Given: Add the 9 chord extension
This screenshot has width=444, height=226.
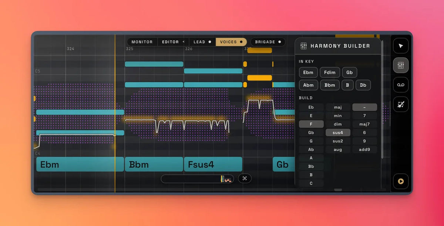Looking at the screenshot, I should [x=364, y=141].
